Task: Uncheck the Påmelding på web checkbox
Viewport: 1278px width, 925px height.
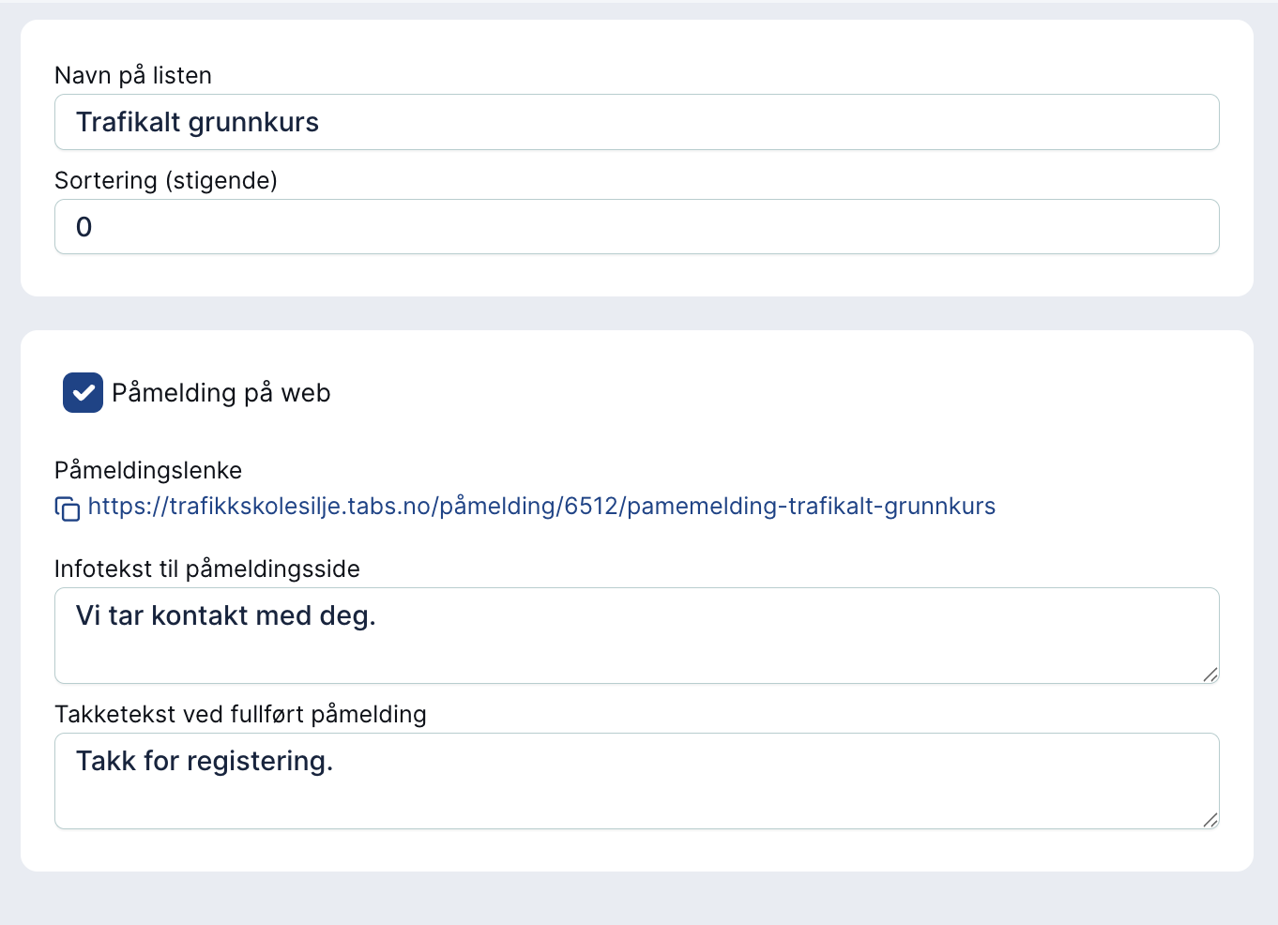Action: [83, 392]
